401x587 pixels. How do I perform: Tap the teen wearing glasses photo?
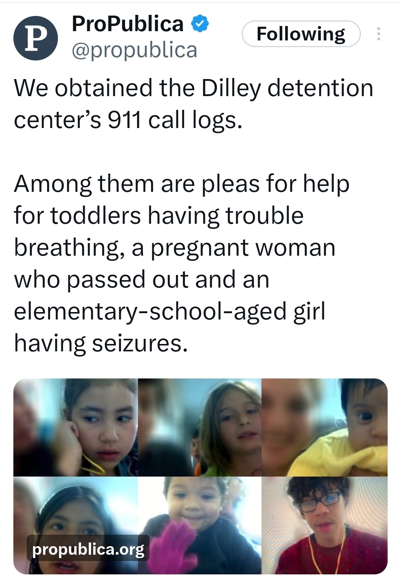(325, 525)
